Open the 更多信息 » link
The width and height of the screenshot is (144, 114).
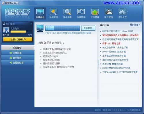(135, 25)
